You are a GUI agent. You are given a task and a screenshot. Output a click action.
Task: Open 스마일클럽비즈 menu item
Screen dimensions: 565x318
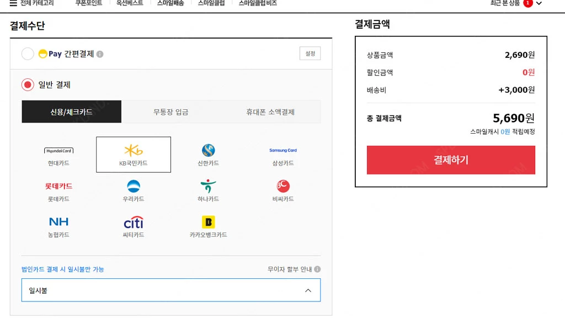pos(258,3)
